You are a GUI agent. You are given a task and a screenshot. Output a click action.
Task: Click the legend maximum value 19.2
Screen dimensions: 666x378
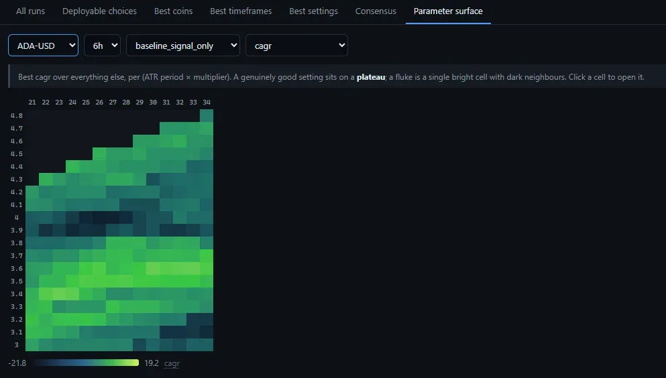pyautogui.click(x=152, y=363)
